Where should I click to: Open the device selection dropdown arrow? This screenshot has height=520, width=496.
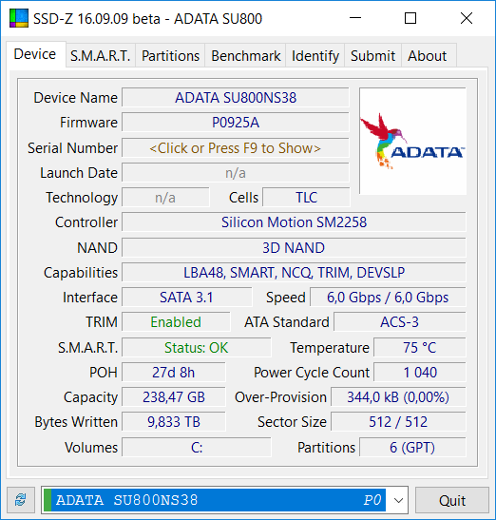[x=398, y=500]
